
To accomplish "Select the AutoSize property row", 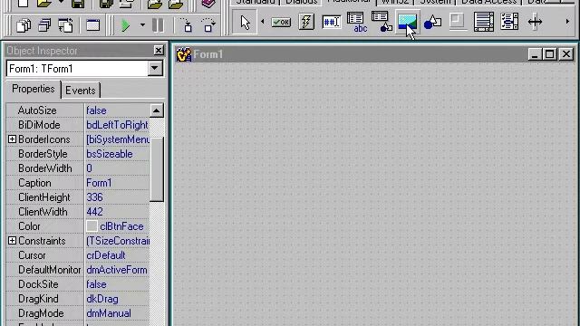I will click(x=78, y=110).
